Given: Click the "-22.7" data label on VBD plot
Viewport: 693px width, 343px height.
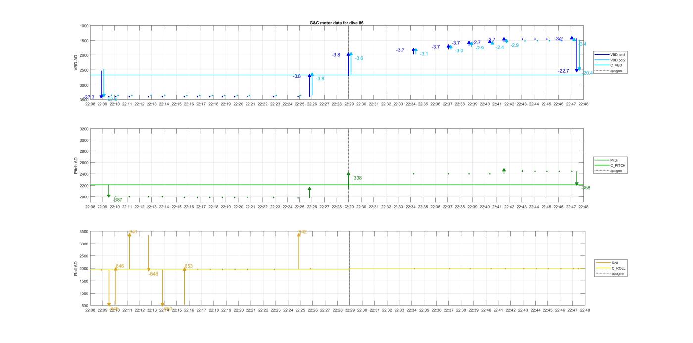Looking at the screenshot, I should [x=563, y=71].
